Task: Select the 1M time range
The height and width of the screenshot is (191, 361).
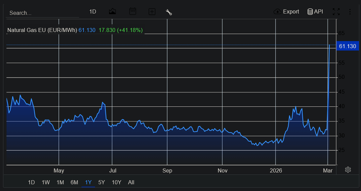Action: point(60,182)
